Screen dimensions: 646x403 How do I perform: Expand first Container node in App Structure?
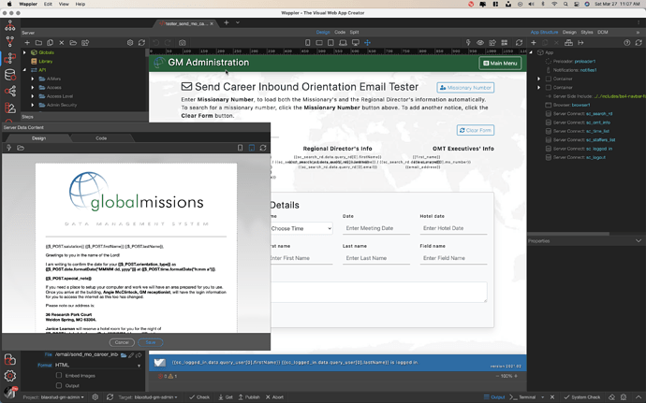point(539,79)
